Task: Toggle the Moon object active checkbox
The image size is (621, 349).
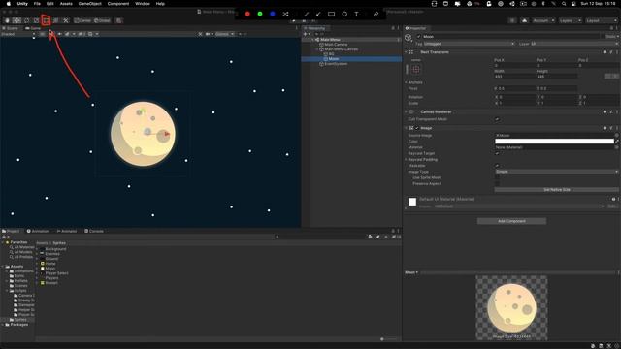Action: 418,37
